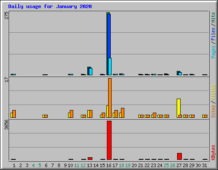Click the tall red KBytes bar for day 16
This screenshot has height=170, width=218.
coord(109,140)
